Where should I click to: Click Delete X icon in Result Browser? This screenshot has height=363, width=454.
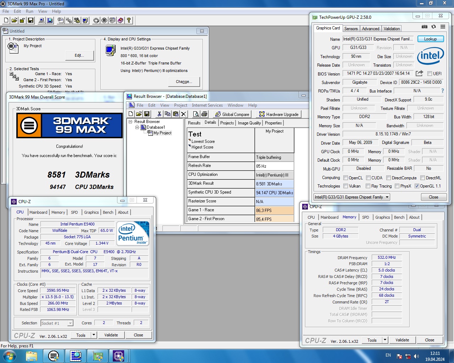[183, 114]
